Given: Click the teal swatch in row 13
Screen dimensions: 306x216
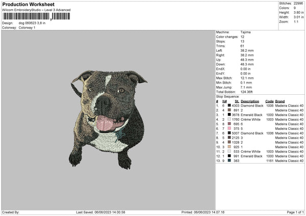Looking at the screenshot, I should [229, 160].
